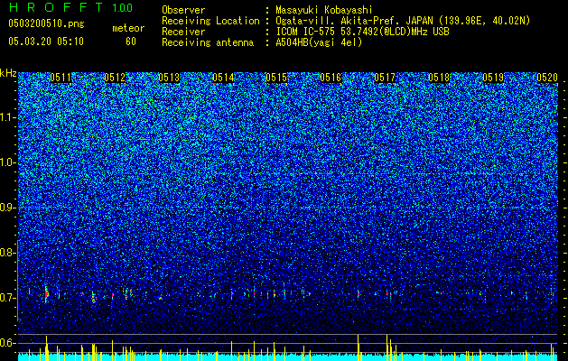
Task: Click the 0518 time marker
Action: pos(439,78)
